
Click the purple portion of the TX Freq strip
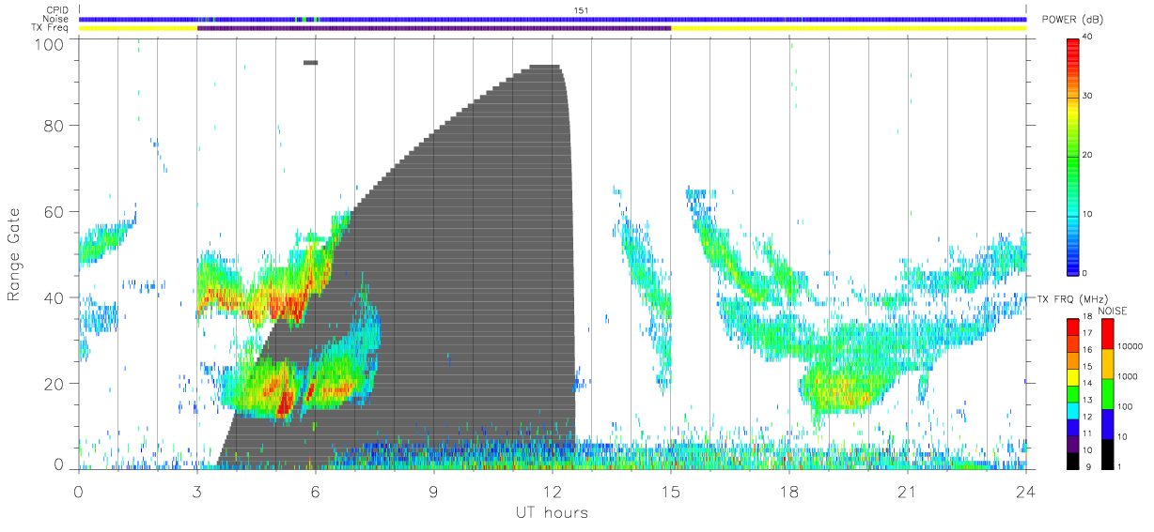pyautogui.click(x=434, y=28)
